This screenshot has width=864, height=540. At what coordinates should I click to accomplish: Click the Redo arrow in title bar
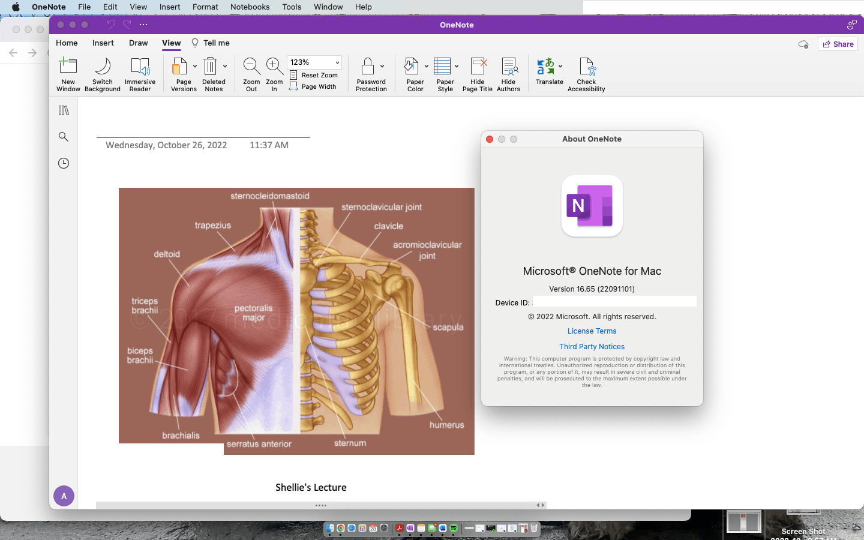coord(127,25)
